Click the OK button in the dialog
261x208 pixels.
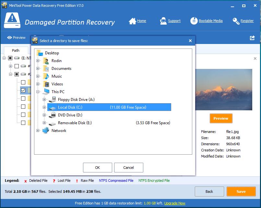coord(97,168)
